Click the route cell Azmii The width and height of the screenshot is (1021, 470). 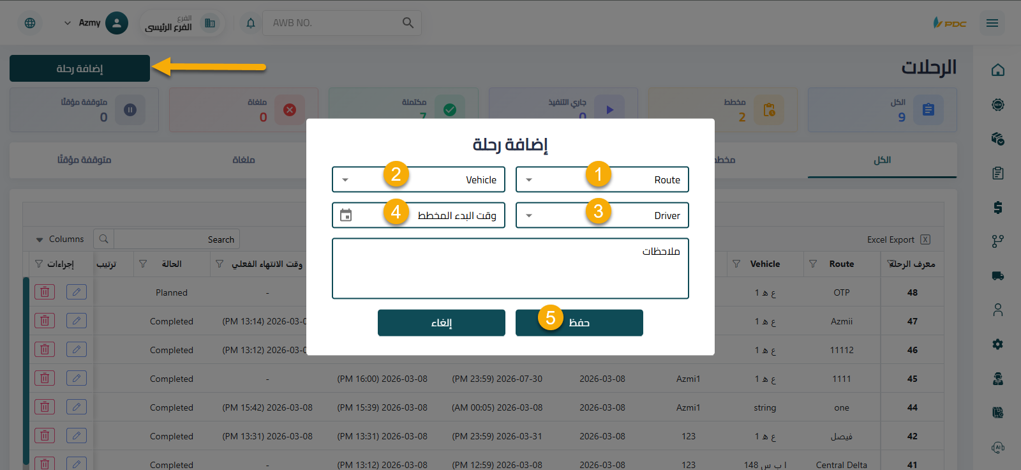842,321
